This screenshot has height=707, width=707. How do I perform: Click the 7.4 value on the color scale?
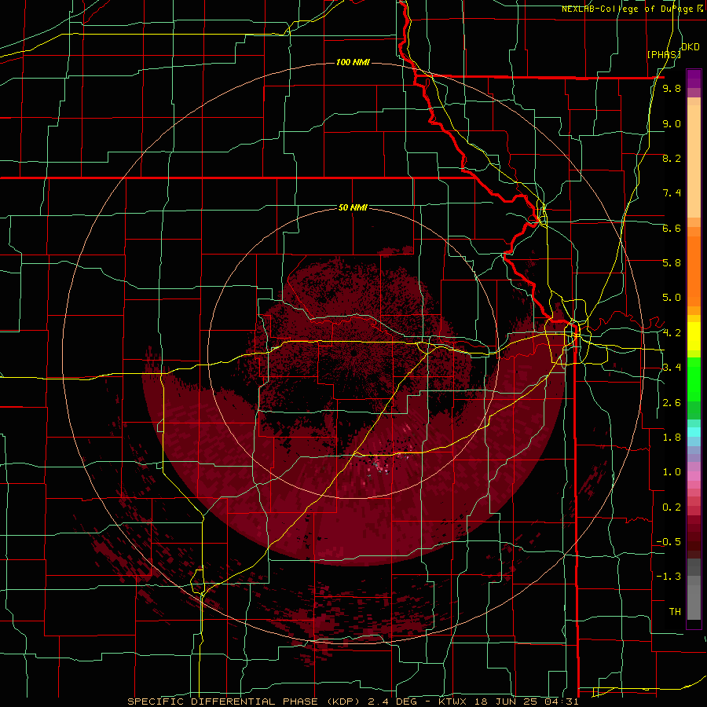672,193
